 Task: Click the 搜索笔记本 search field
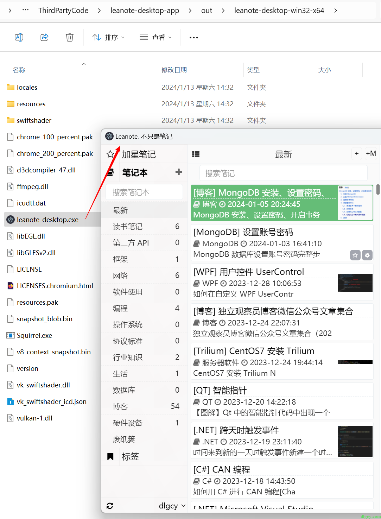(x=144, y=192)
